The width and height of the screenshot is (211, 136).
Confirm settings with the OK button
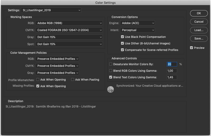pyautogui.click(x=199, y=13)
